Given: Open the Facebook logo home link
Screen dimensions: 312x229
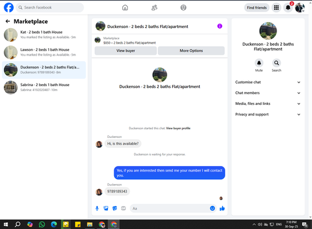Looking at the screenshot, I should point(9,7).
